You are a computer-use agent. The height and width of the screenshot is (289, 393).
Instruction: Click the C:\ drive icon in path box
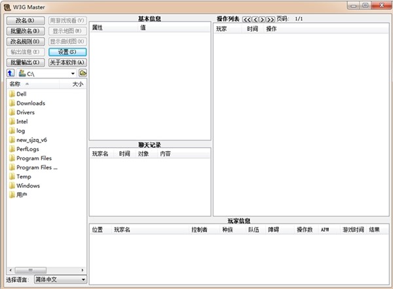22,73
